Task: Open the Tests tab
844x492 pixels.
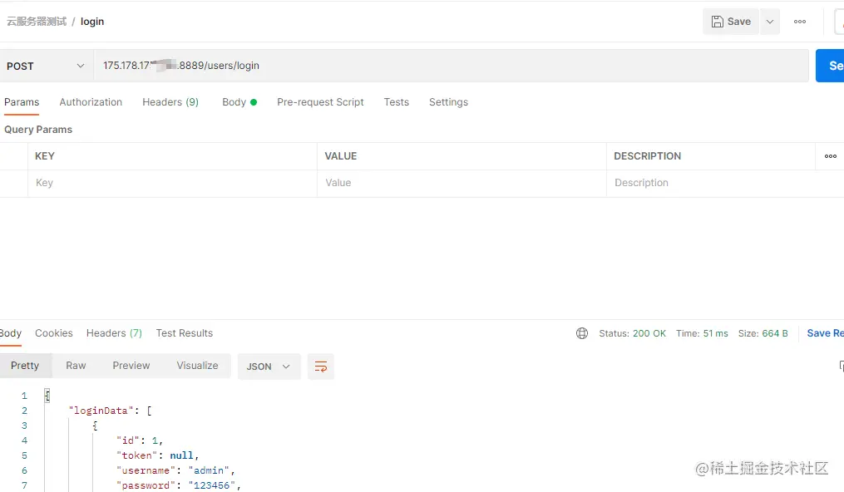Action: 396,102
